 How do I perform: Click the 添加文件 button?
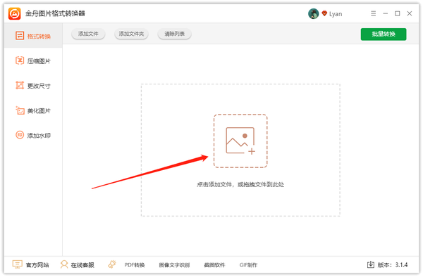[88, 34]
